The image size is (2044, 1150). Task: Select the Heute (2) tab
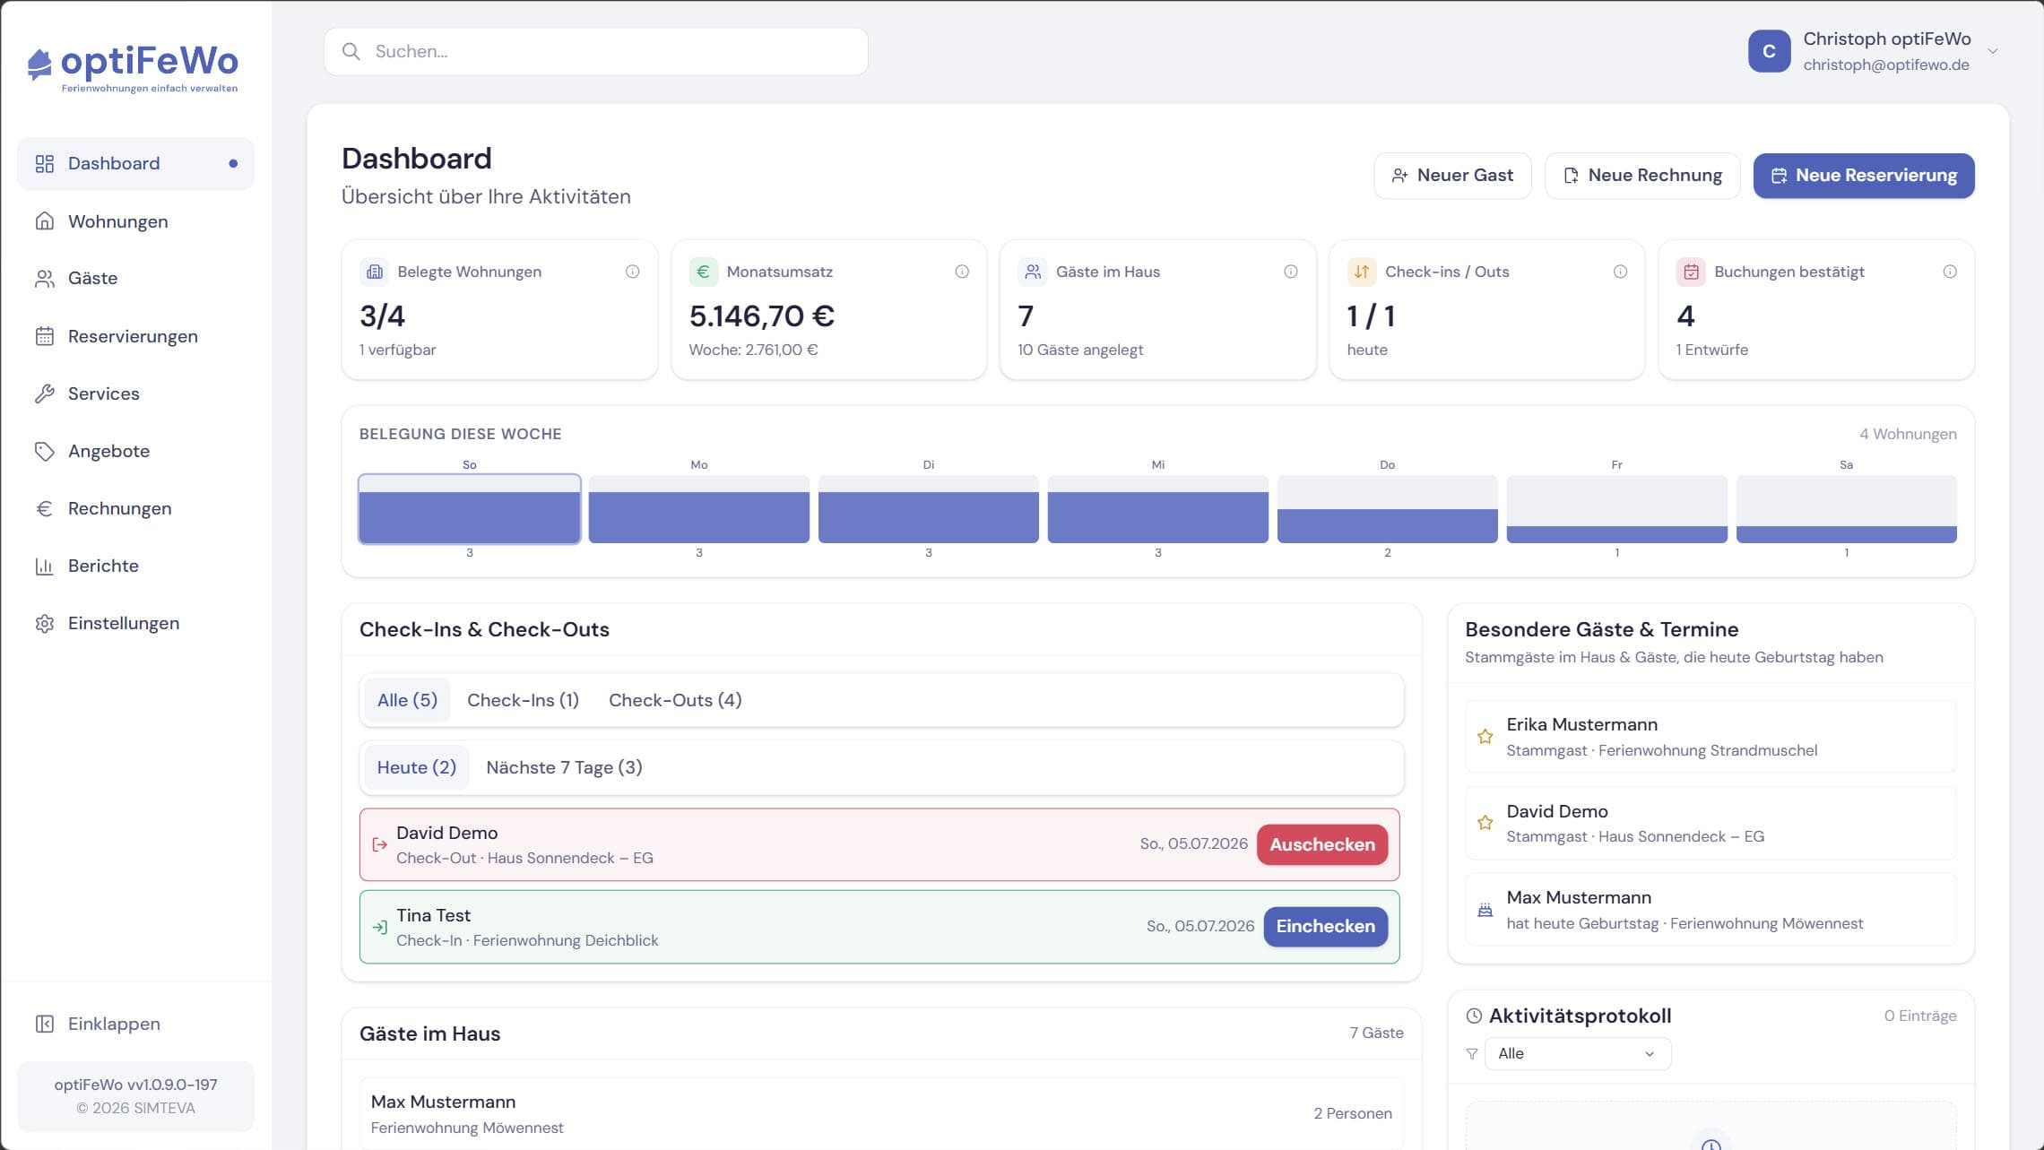point(416,767)
